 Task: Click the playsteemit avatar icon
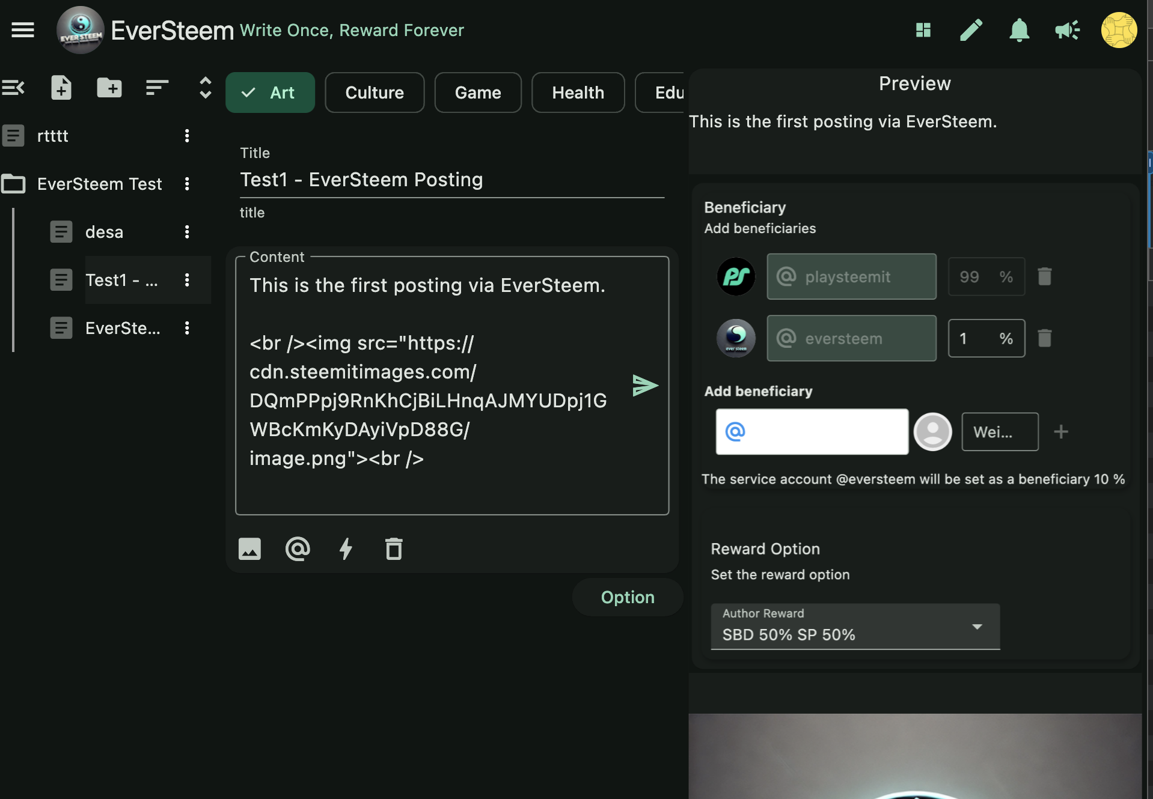pos(736,276)
